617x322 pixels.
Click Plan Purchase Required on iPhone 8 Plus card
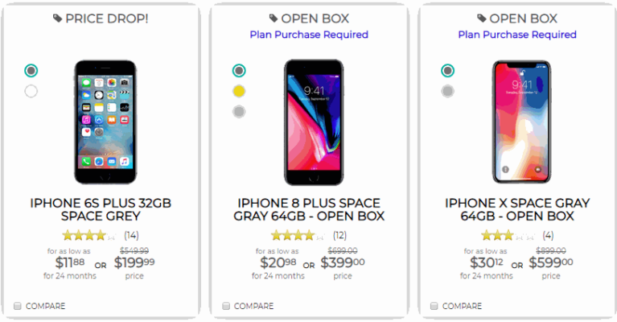point(309,35)
